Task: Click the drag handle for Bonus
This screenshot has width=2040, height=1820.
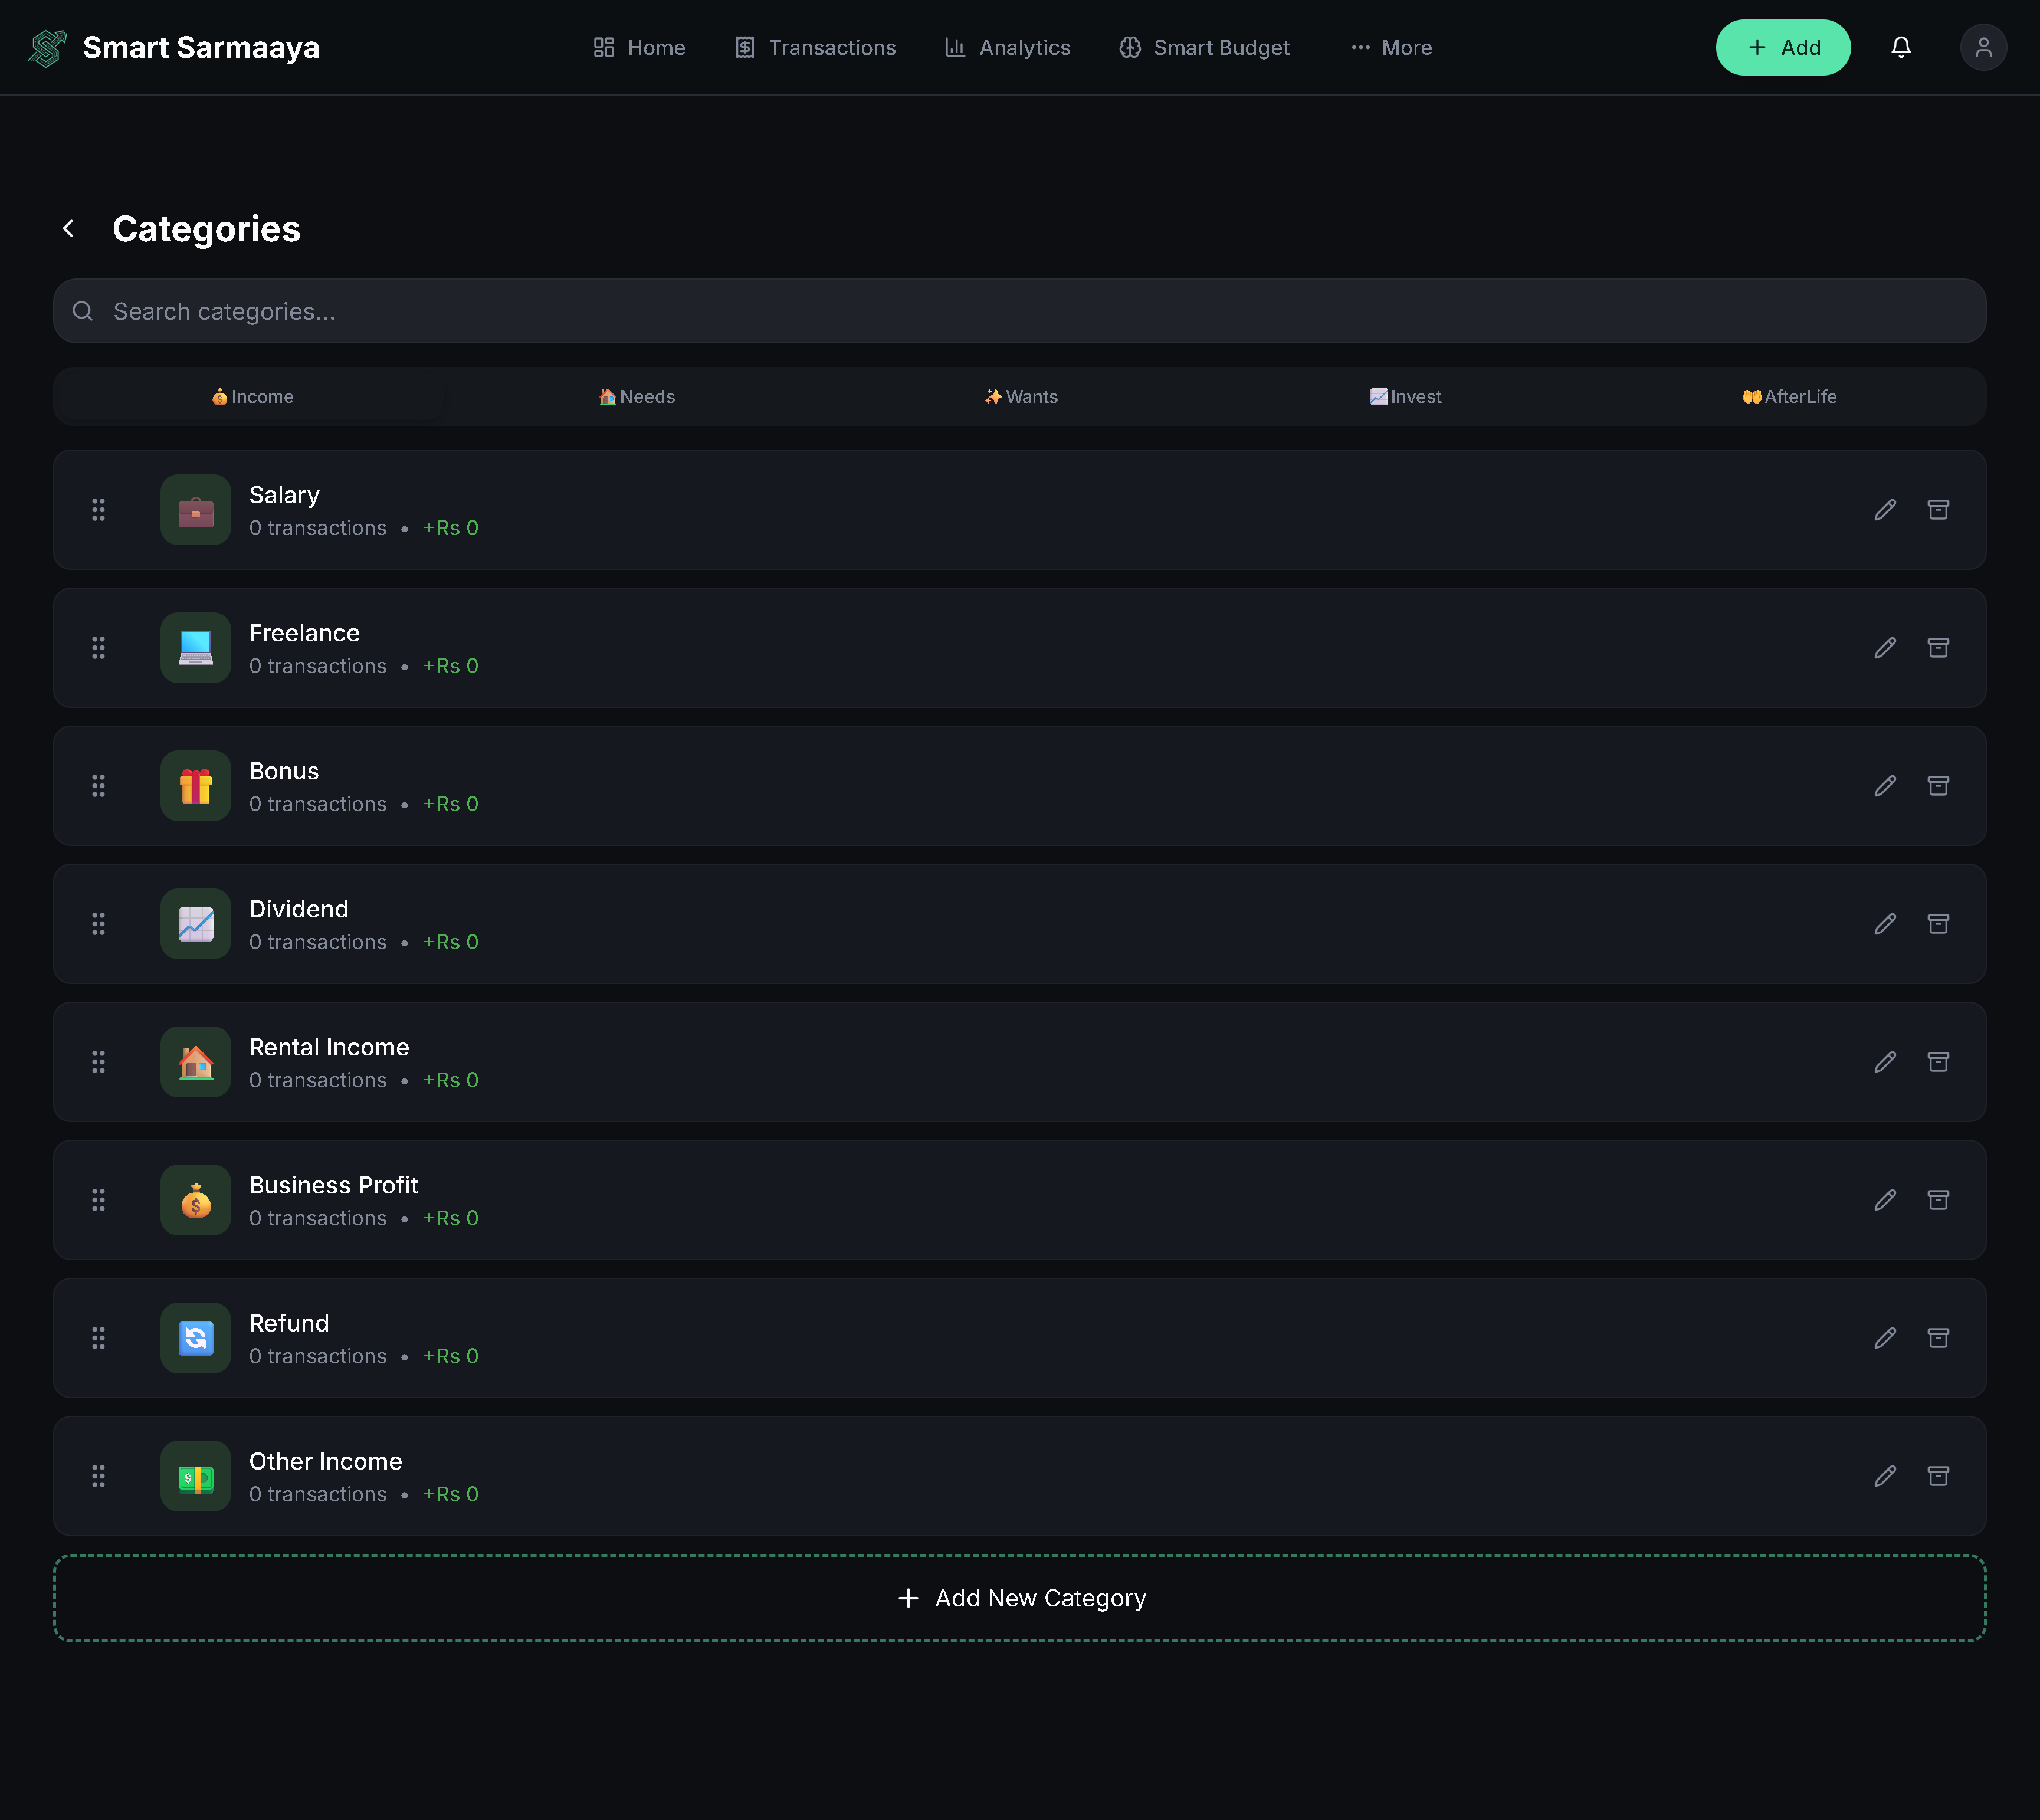Action: [x=98, y=786]
